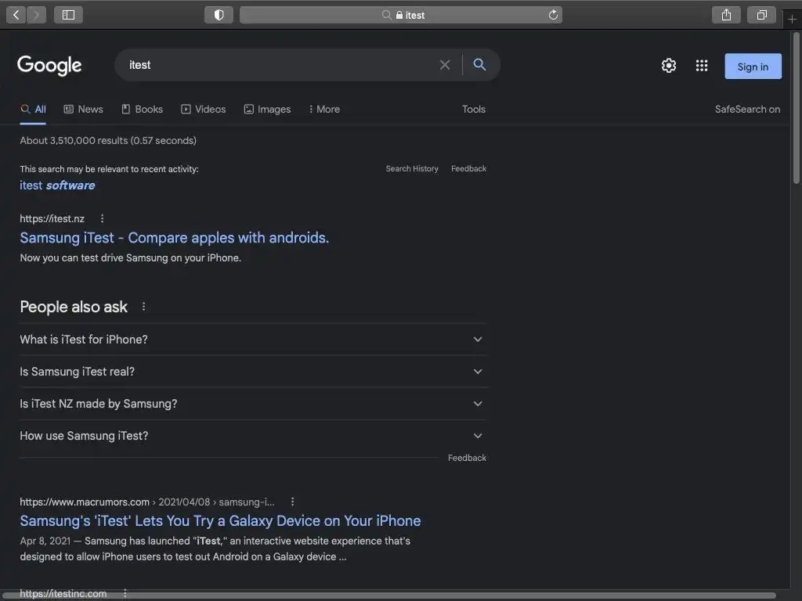Click the https://itestinc.com URL
This screenshot has height=601, width=802.
[x=63, y=593]
